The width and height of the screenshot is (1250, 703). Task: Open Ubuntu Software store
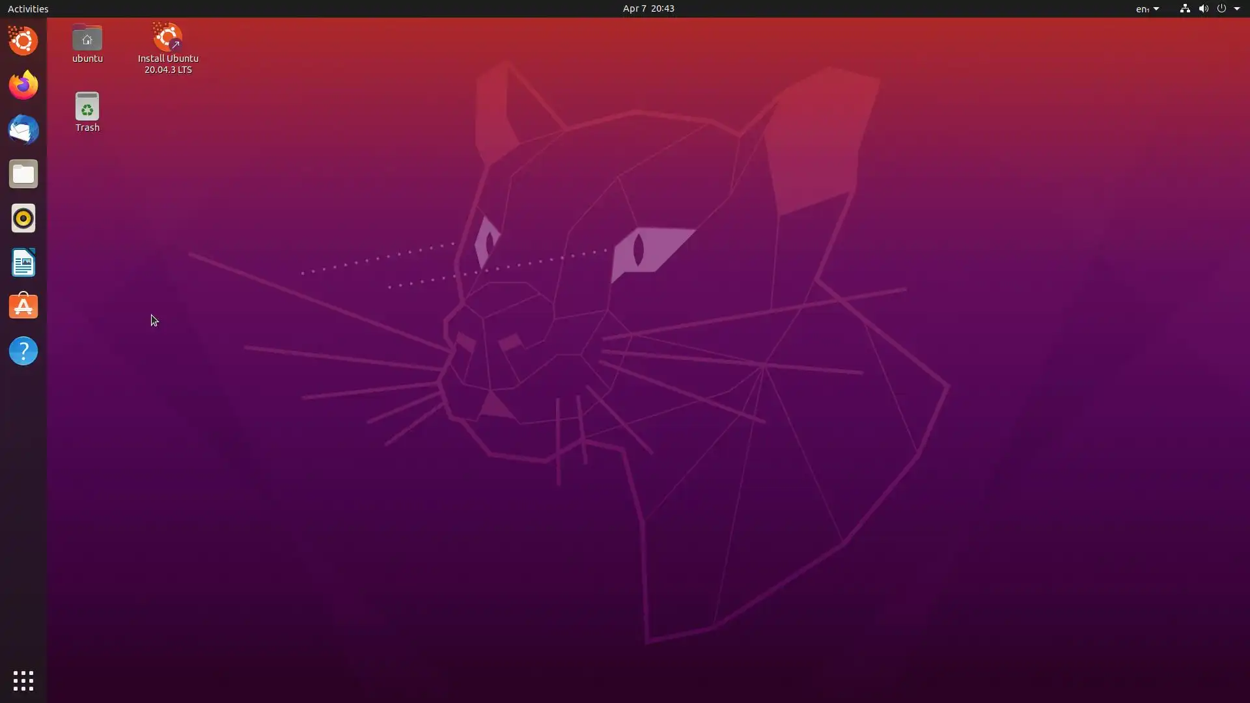(x=23, y=307)
